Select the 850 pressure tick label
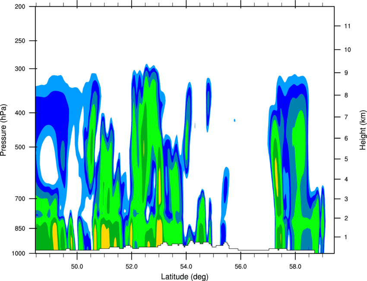The width and height of the screenshot is (367, 281). (20, 228)
